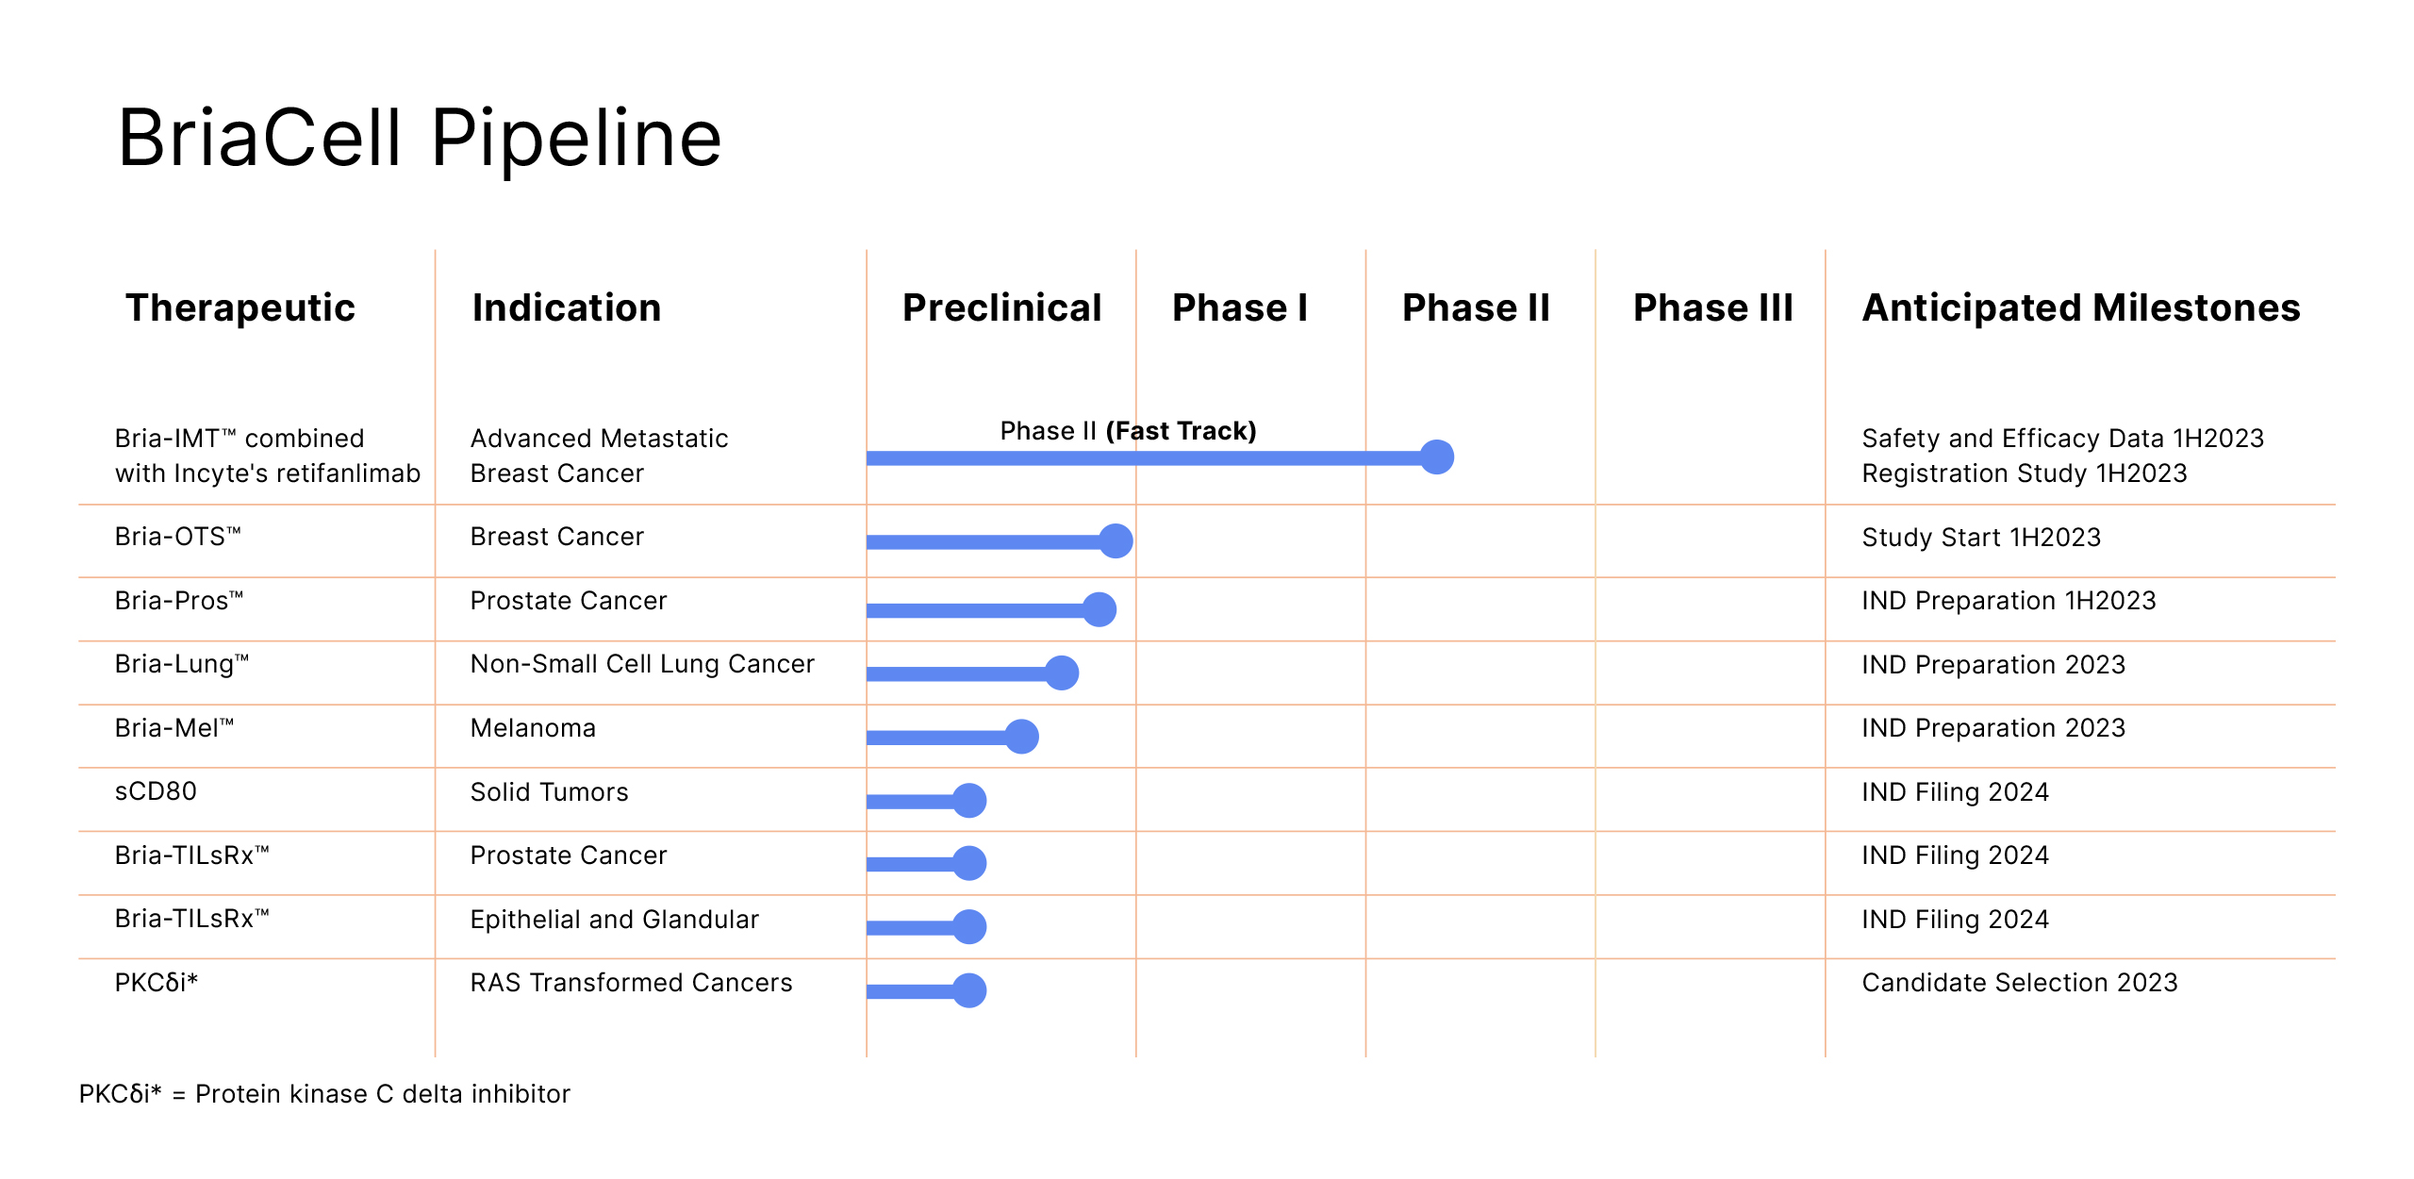Select the Bria-Pros progress marker dot
The height and width of the screenshot is (1179, 2414).
[1099, 609]
